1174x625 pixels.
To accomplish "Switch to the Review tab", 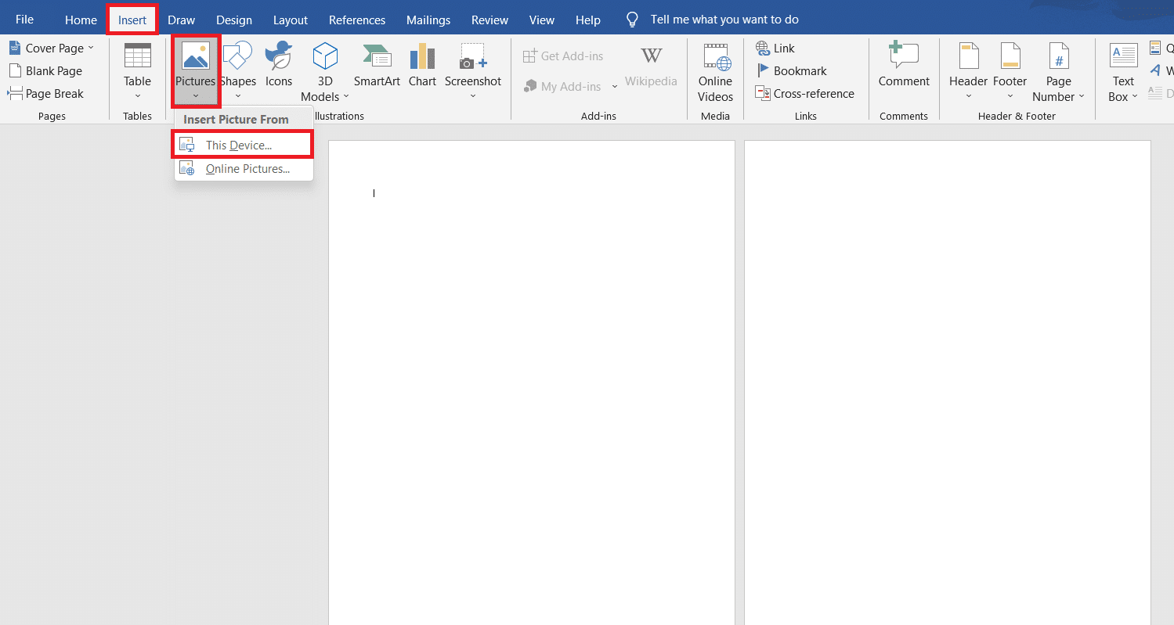I will pos(489,20).
